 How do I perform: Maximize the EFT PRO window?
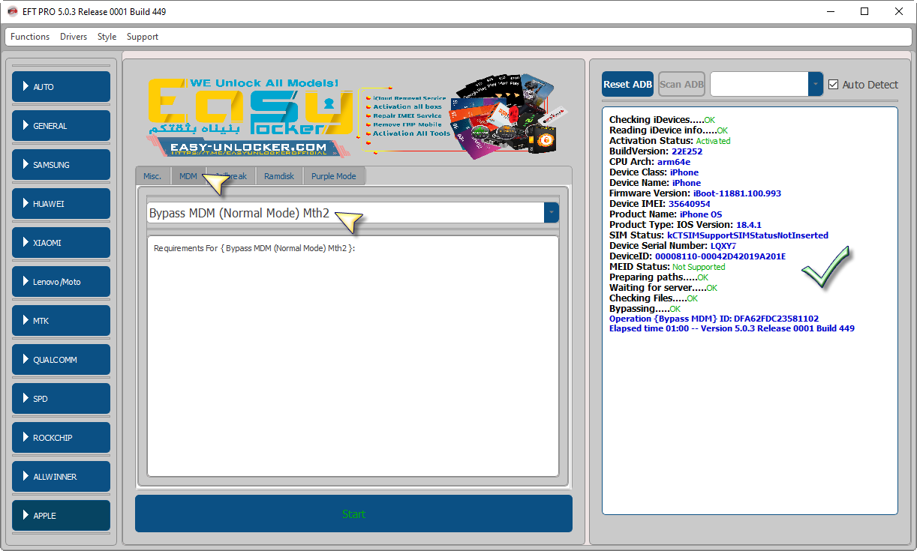(x=864, y=11)
